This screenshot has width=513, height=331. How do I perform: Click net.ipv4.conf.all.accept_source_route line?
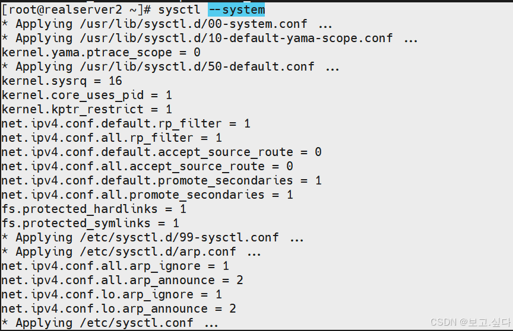click(147, 166)
